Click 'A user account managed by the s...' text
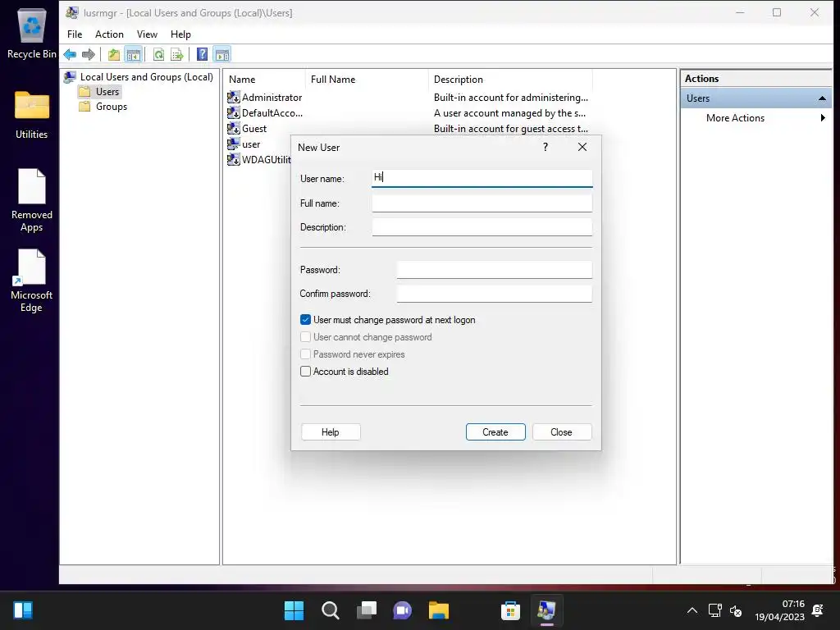This screenshot has height=630, width=840. 509,113
